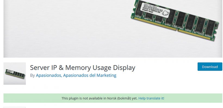Click the oval logo on RAM label sticker
The image size is (223, 108).
point(165,14)
